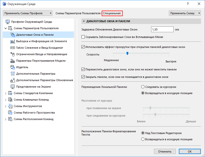Expand Схемы Инструментов tree node
This screenshot has height=157, width=205.
pos(6,106)
